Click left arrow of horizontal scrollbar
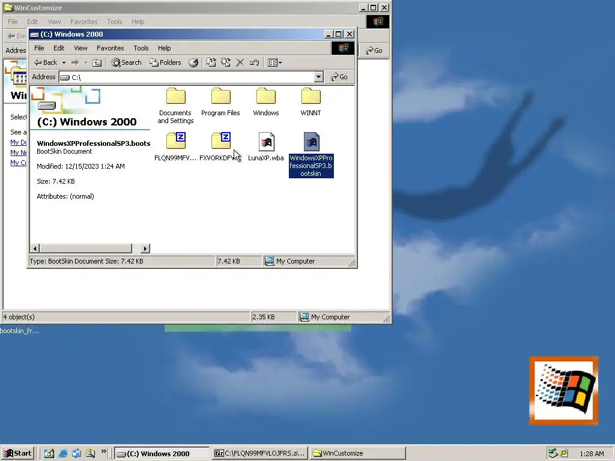Viewport: 615px width, 461px height. 35,249
